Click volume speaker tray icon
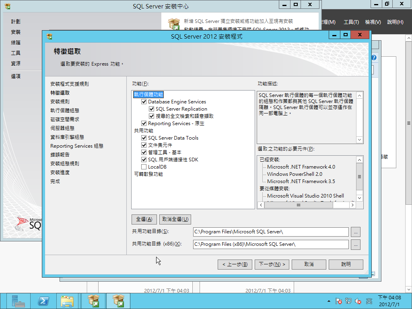The width and height of the screenshot is (412, 309). (x=358, y=301)
